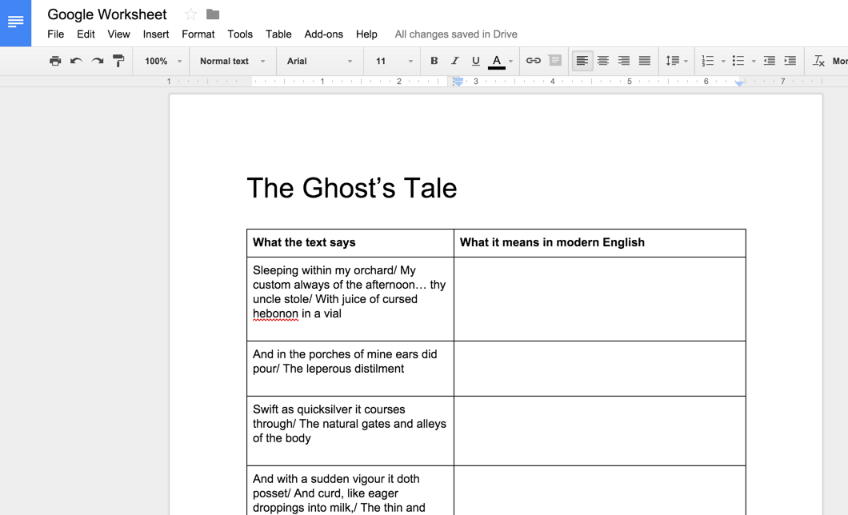Viewport: 848px width, 515px height.
Task: Open the Insert menu
Action: coord(156,34)
